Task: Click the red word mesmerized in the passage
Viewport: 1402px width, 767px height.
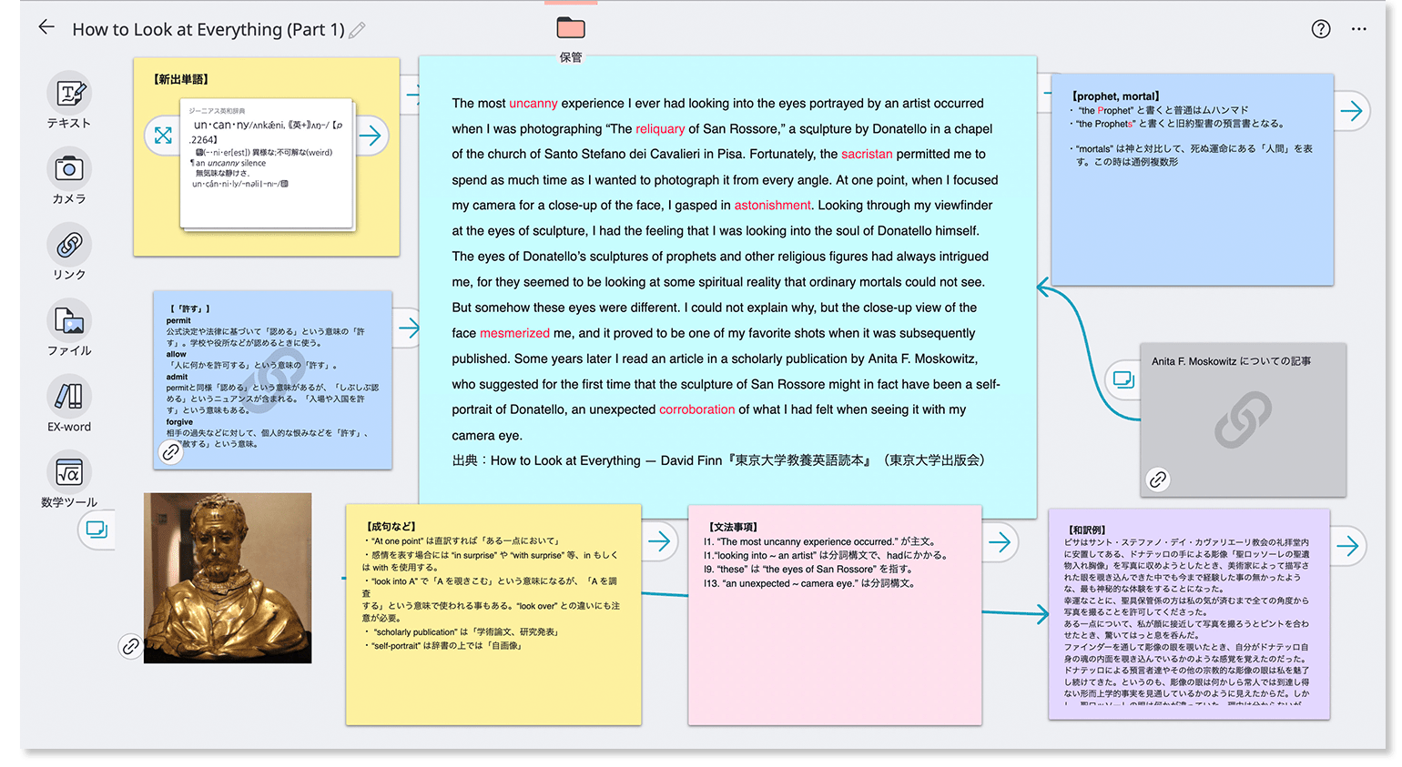Action: pos(514,333)
